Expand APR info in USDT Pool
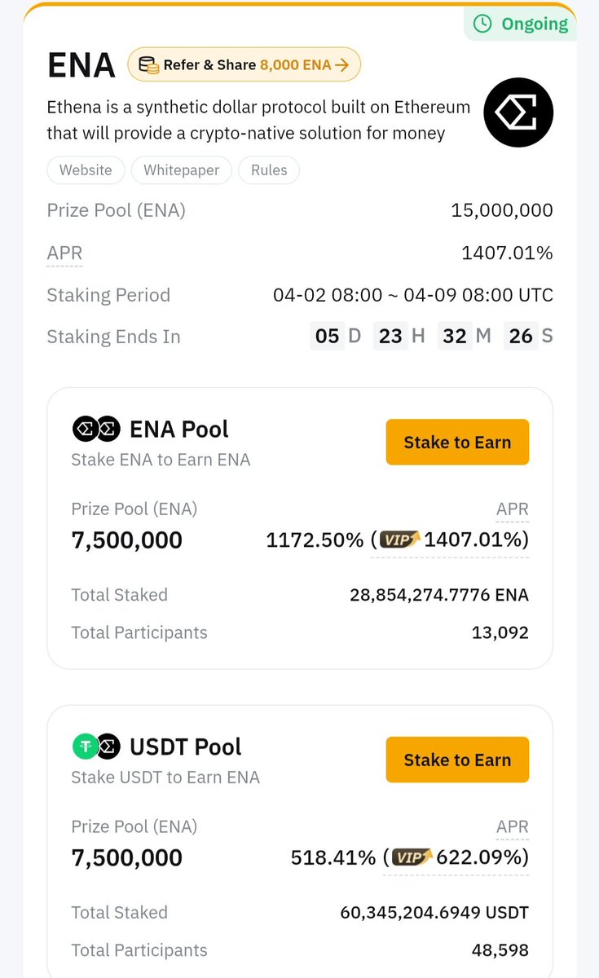Viewport: 599px width, 978px height. tap(512, 827)
